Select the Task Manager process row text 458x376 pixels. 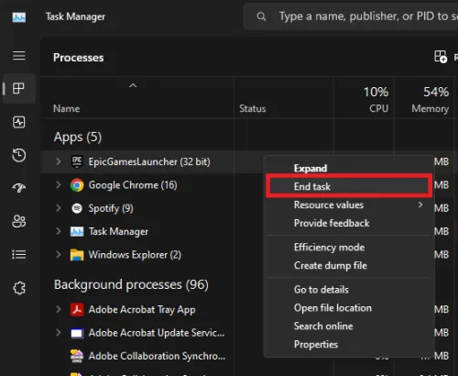(118, 232)
